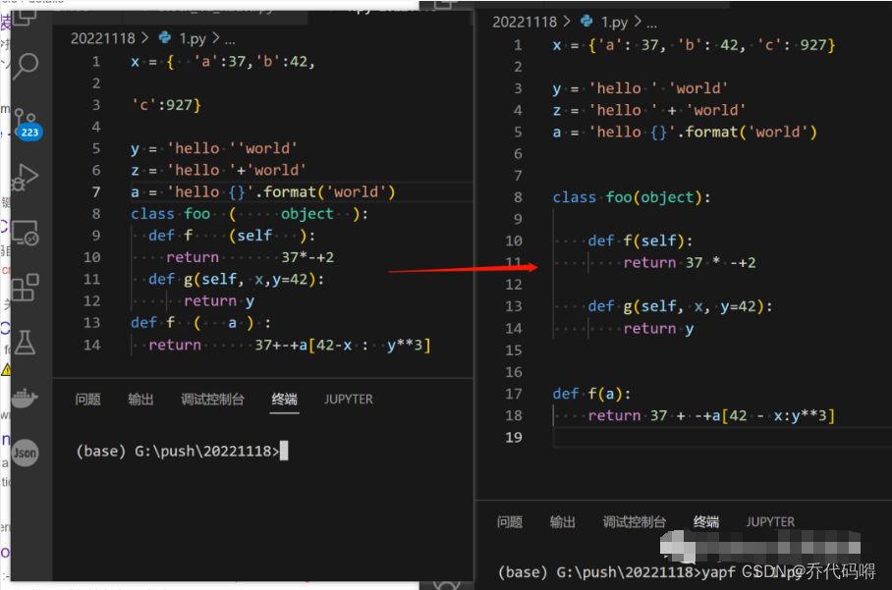Click line 1 x = { 'a':37 in left editor
The image size is (892, 590).
pyautogui.click(x=223, y=62)
